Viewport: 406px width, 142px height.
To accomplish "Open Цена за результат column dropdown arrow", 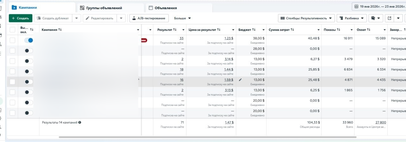I will [x=233, y=30].
